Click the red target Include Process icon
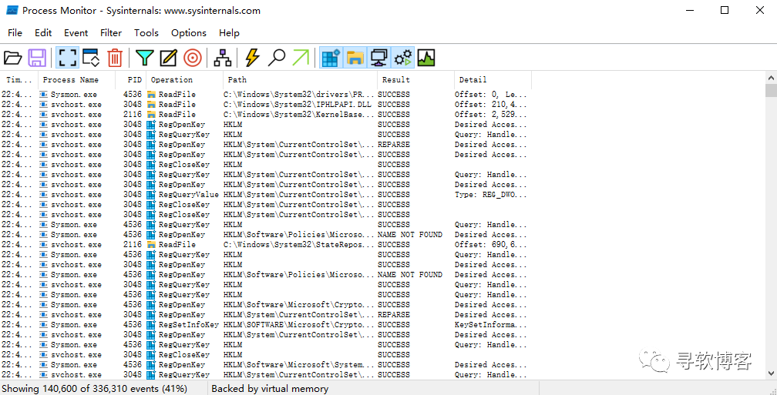The height and width of the screenshot is (395, 777). [x=193, y=58]
